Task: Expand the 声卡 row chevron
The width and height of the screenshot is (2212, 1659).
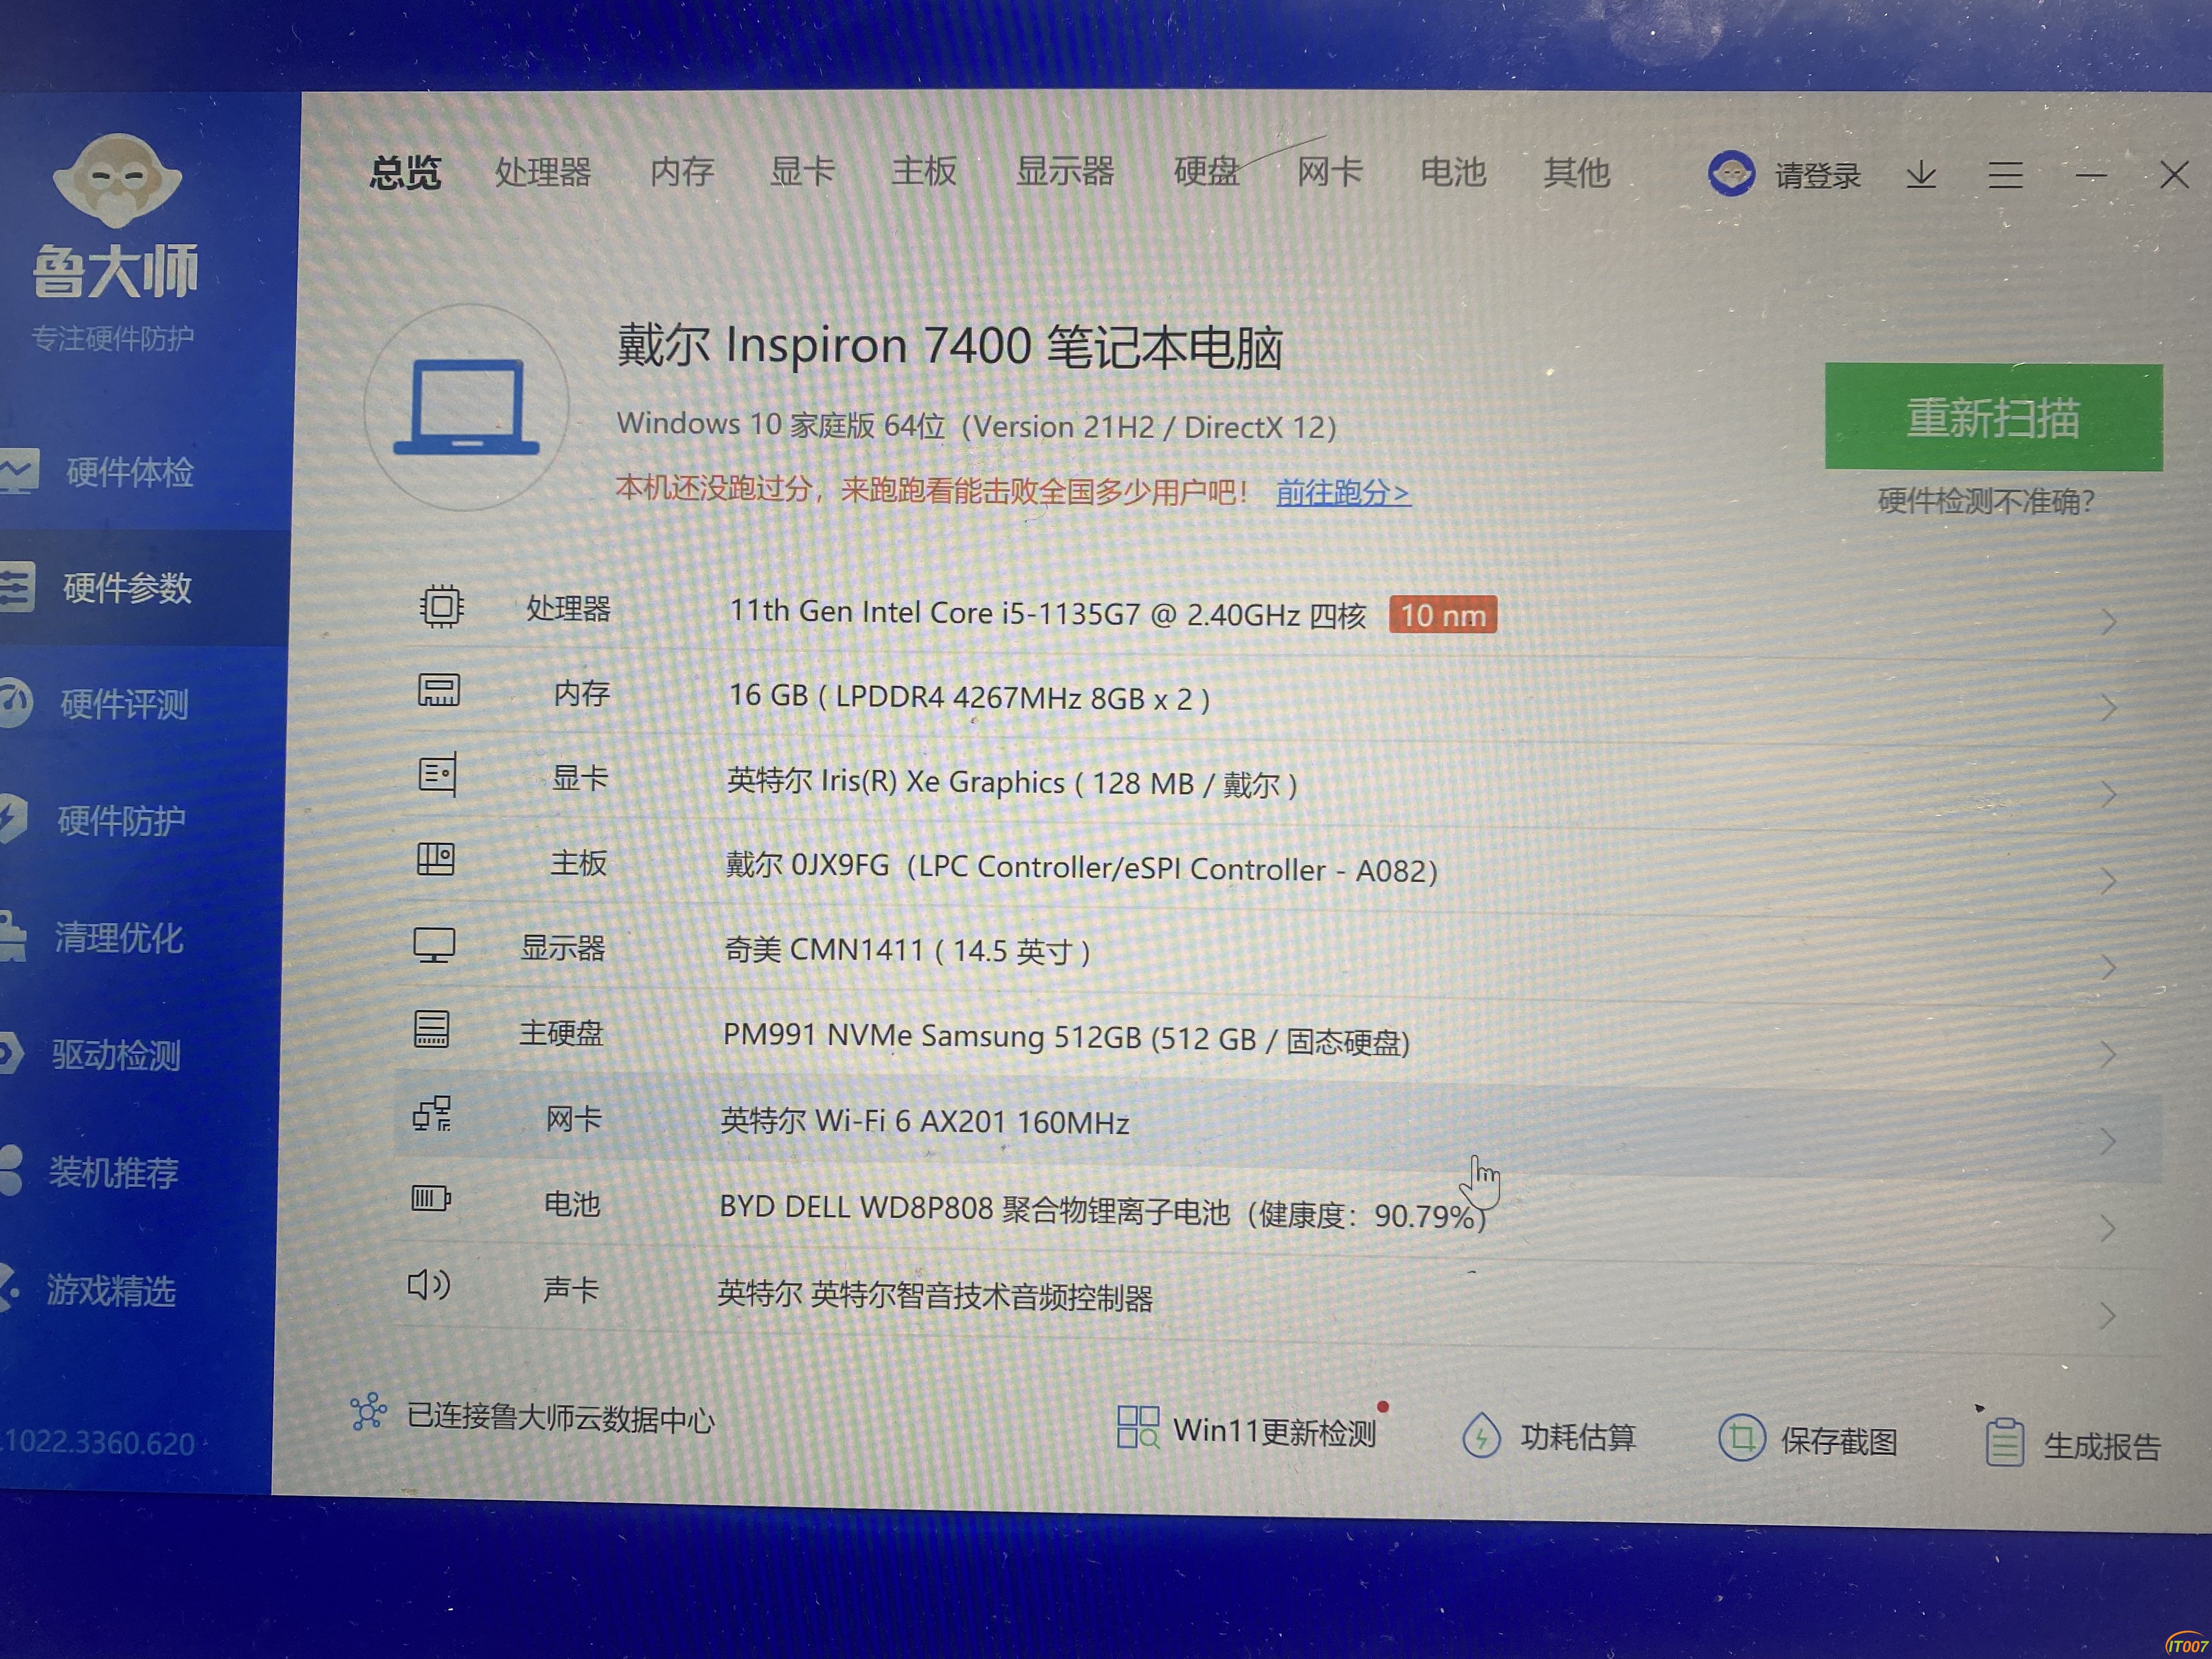Action: [2108, 1315]
